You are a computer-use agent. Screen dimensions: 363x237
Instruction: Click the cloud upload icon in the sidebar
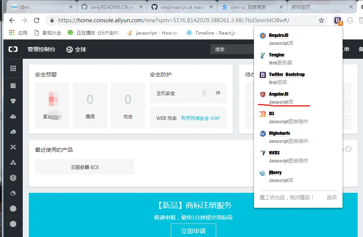click(13, 132)
